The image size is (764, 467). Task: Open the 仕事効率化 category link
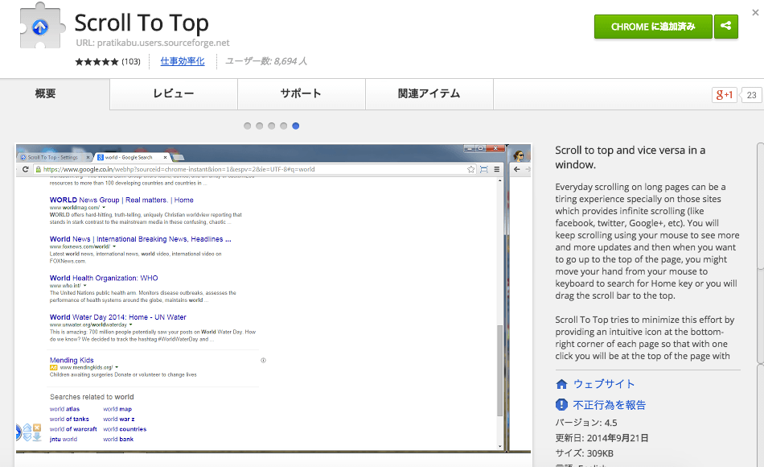point(183,61)
